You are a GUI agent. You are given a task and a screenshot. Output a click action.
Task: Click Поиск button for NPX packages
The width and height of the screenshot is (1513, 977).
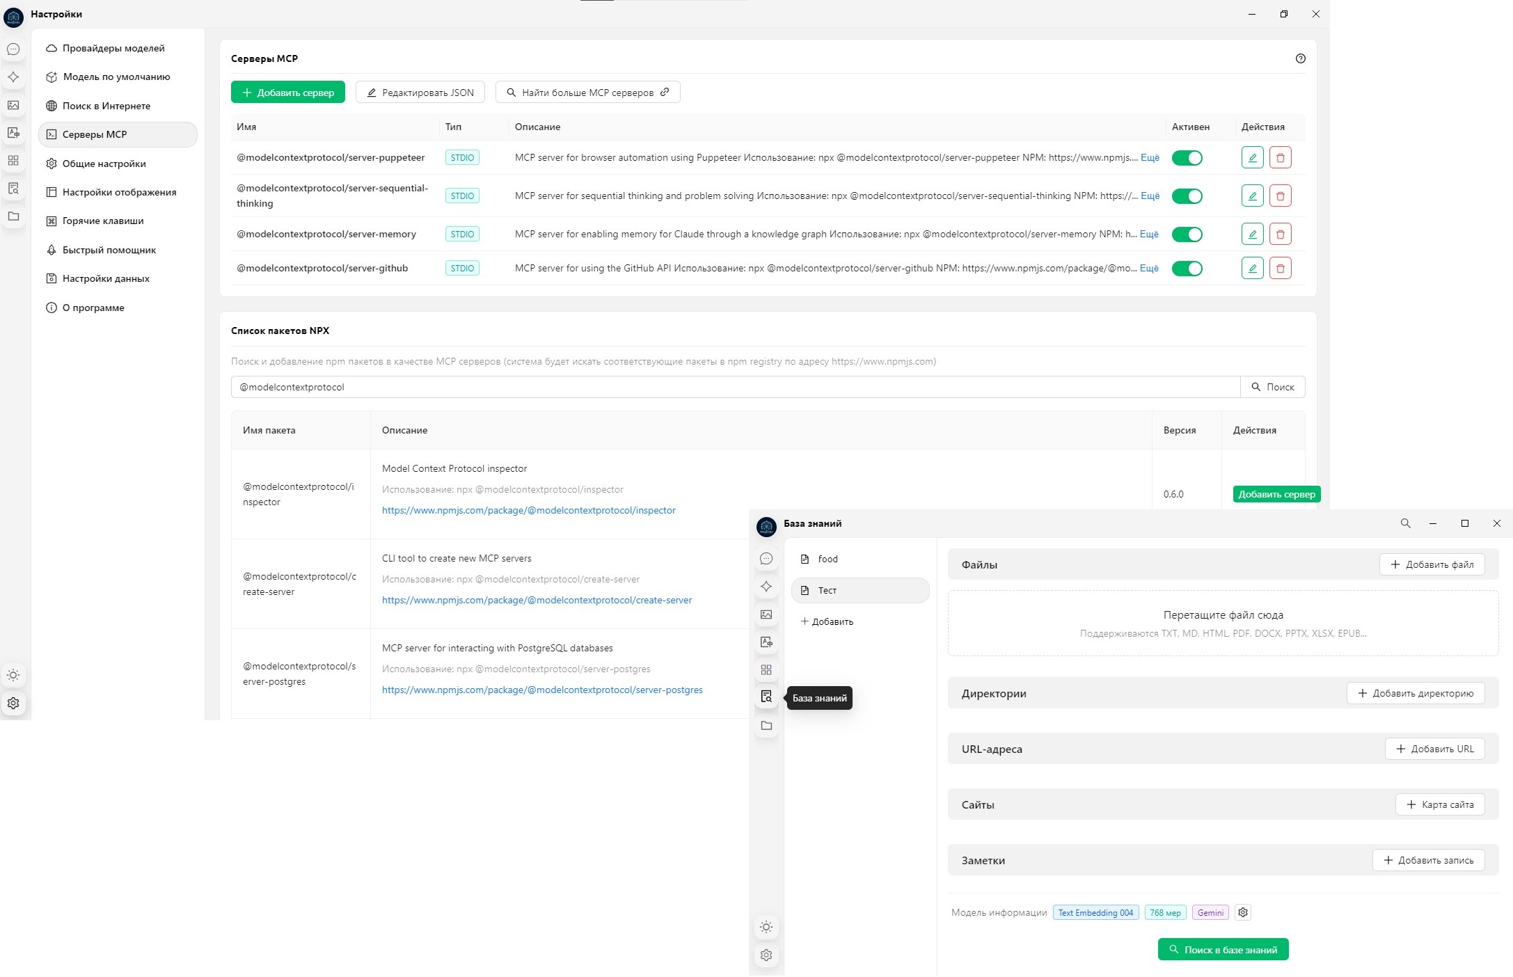pos(1273,387)
